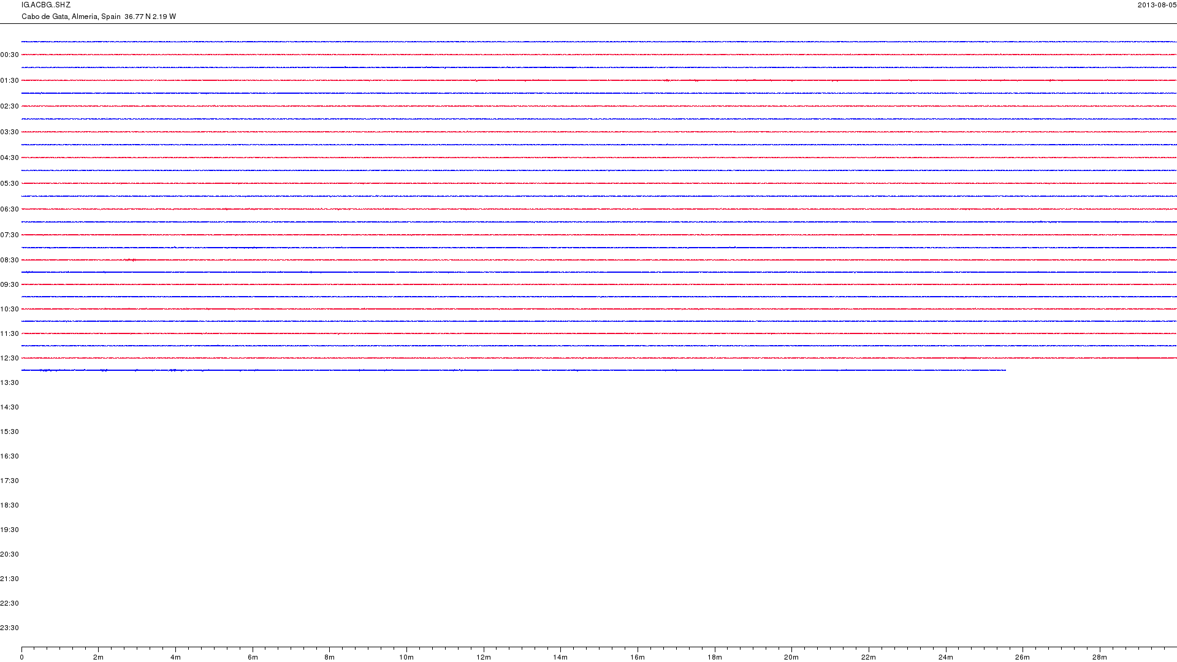The width and height of the screenshot is (1177, 662).
Task: Click the 0 minute axis tick label
Action: pos(21,658)
